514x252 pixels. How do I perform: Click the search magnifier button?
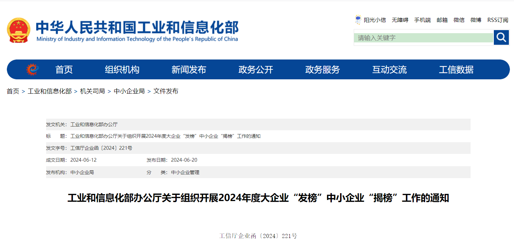pyautogui.click(x=501, y=37)
